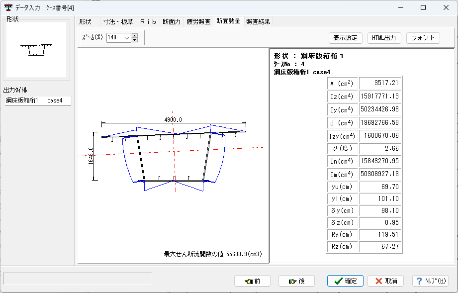Click the δy(cm) value 98.10

tap(380, 210)
